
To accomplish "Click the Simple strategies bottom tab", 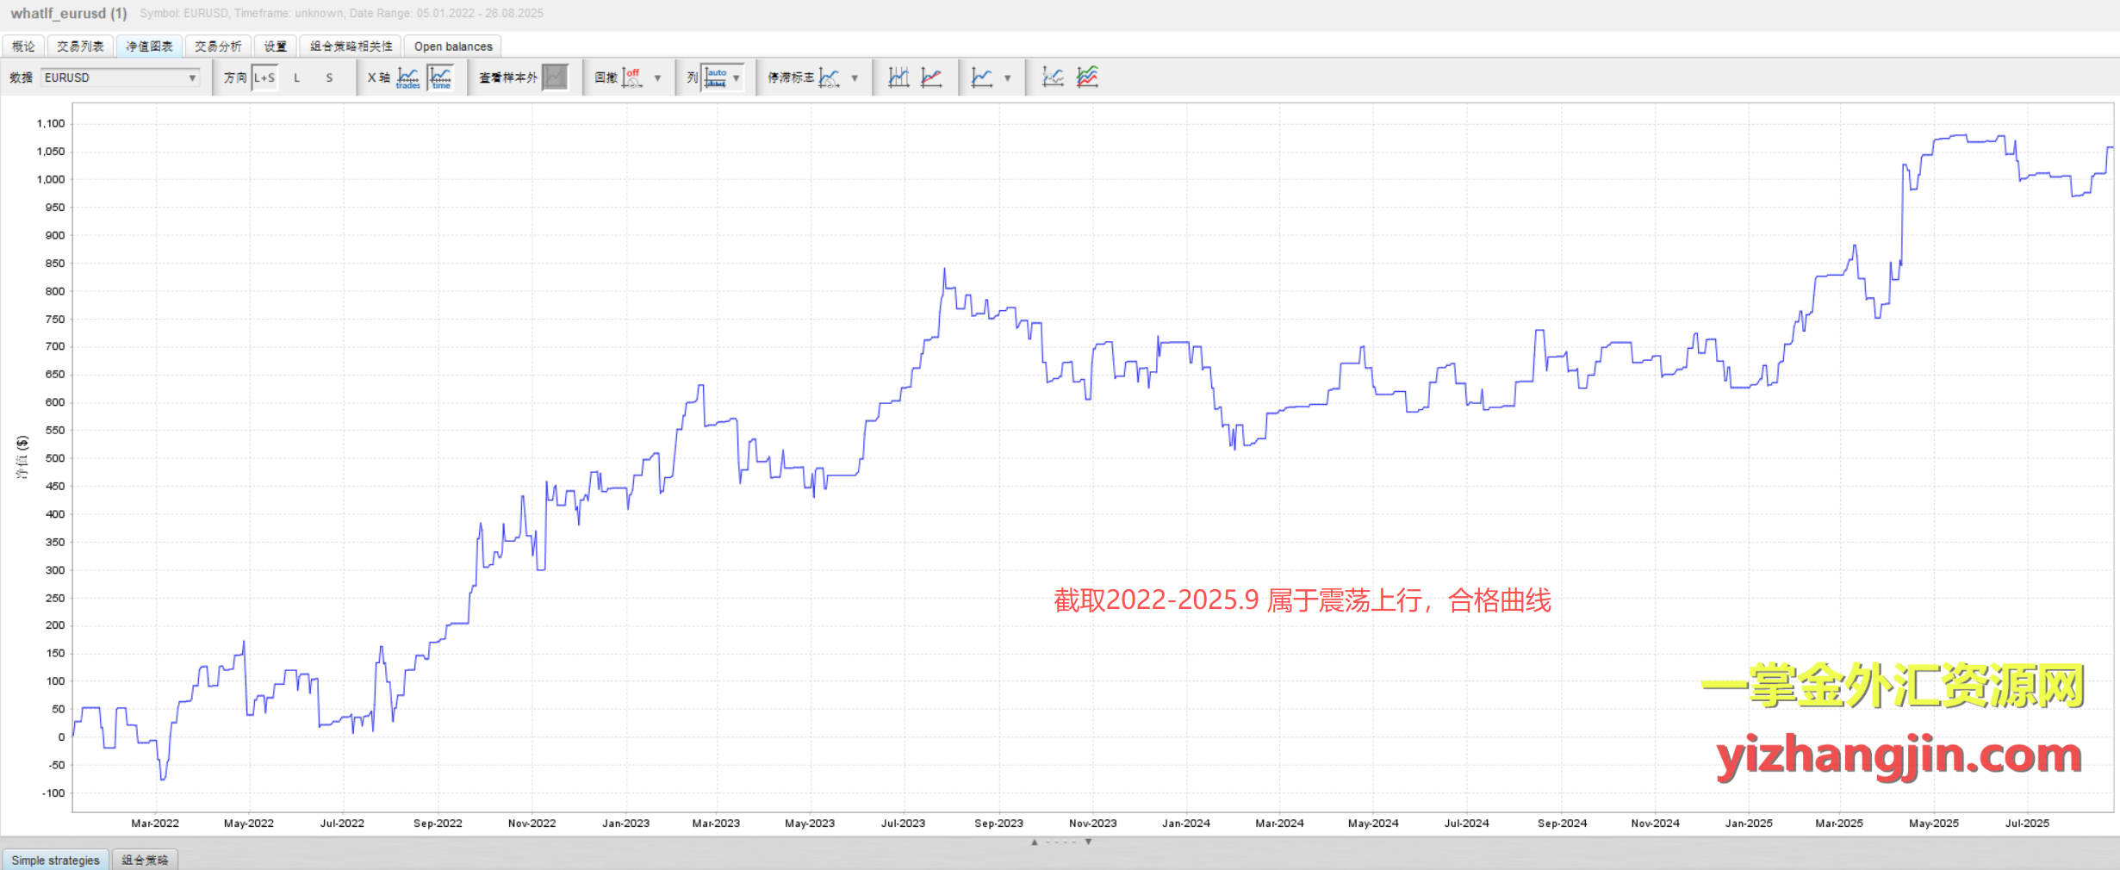I will point(56,860).
